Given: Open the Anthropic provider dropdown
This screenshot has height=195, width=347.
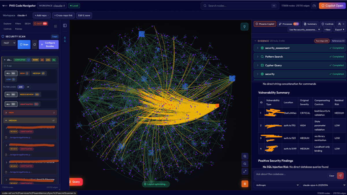Looking at the screenshot, I should [x=277, y=185].
